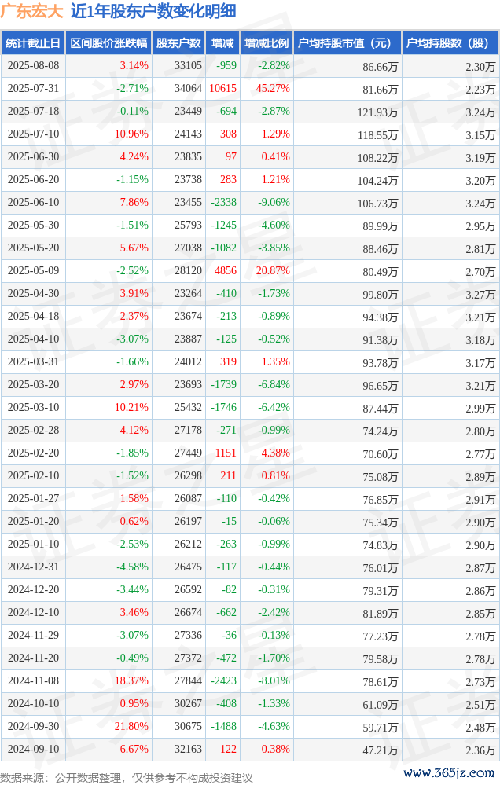
Task: Click the date cell 2024-10-10
Action: coord(33,703)
